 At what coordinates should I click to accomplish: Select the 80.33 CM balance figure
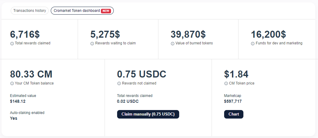(x=31, y=74)
